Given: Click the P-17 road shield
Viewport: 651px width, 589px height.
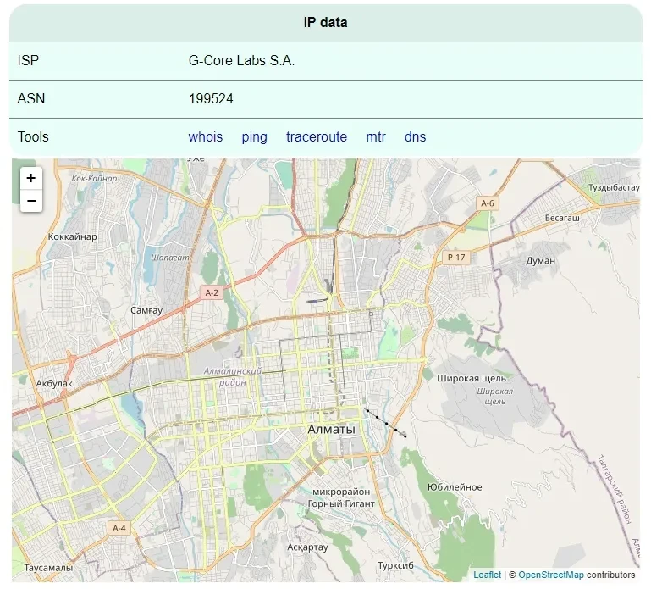Looking at the screenshot, I should click(455, 256).
